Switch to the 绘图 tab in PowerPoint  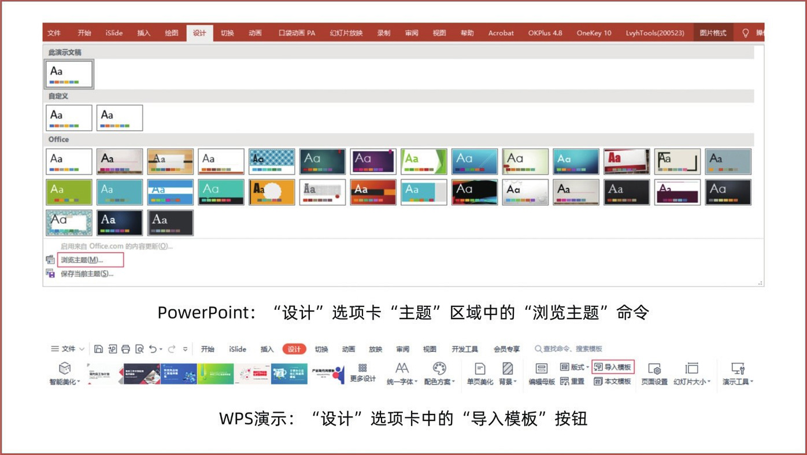point(172,33)
